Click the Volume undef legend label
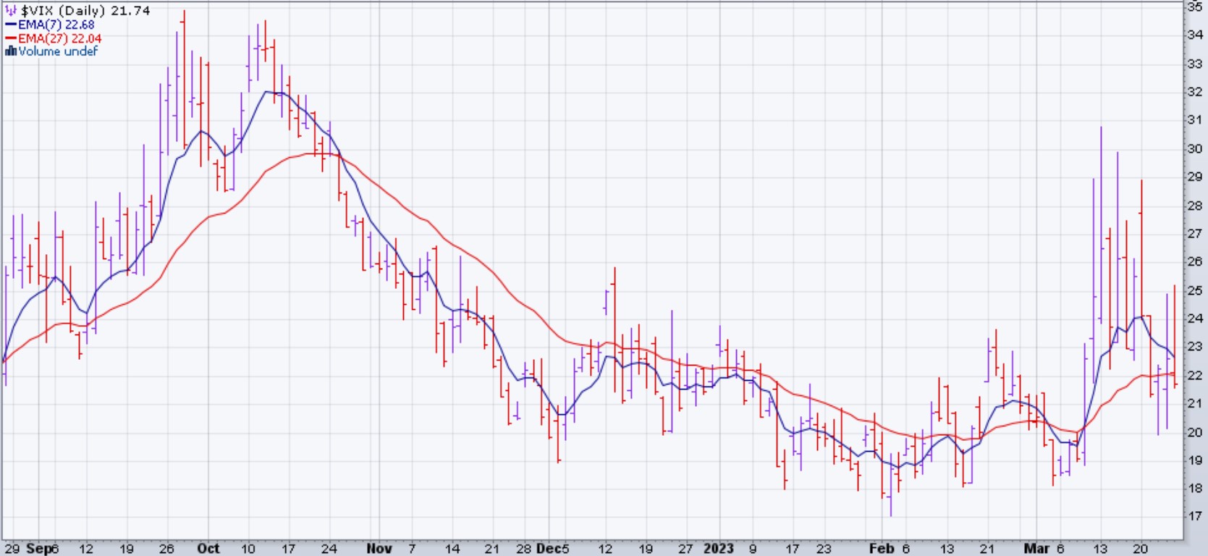 pos(58,51)
